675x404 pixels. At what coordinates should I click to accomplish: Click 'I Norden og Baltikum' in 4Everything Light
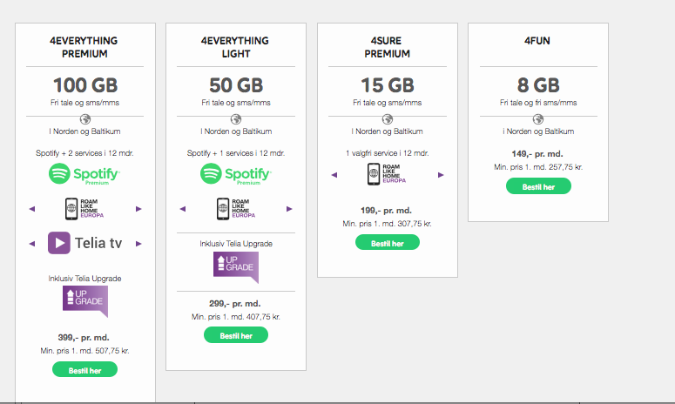236,131
